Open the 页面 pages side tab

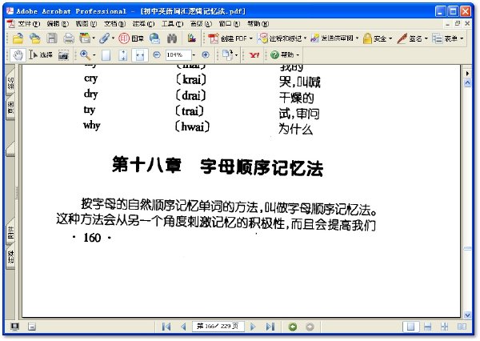point(10,108)
